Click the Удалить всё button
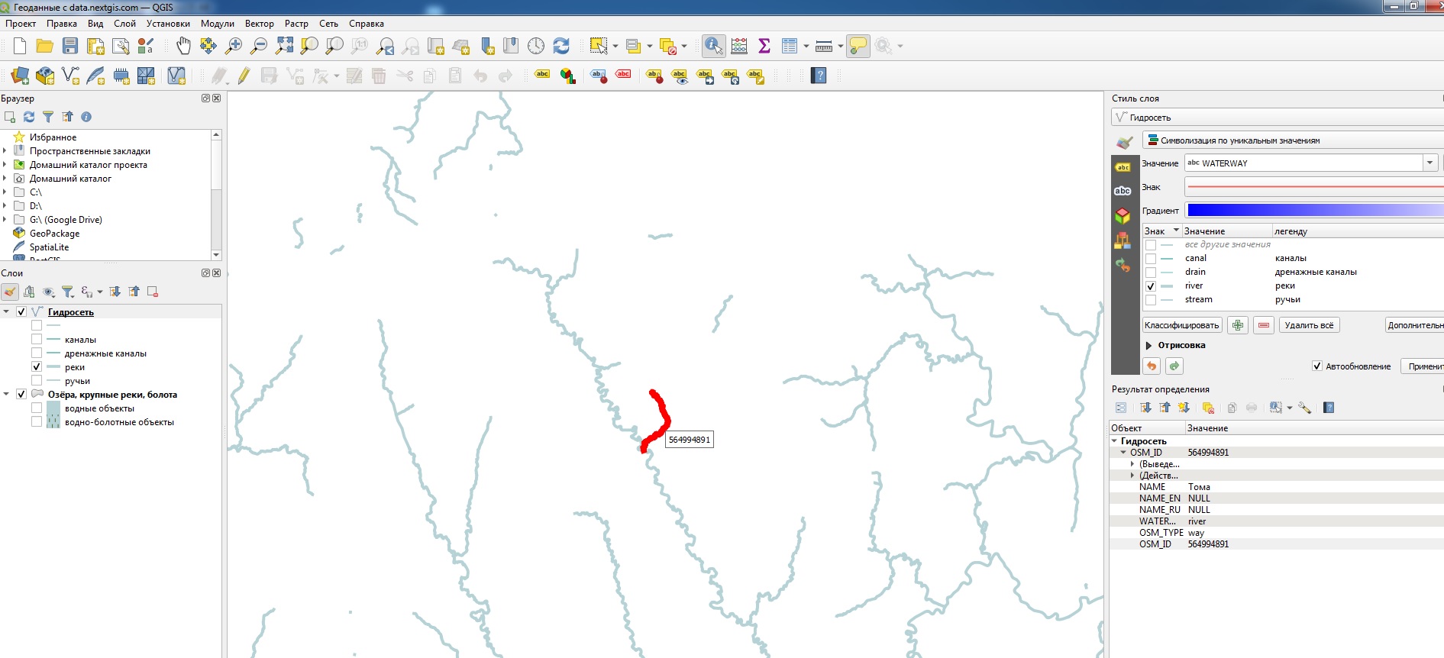Viewport: 1444px width, 658px height. 1310,325
